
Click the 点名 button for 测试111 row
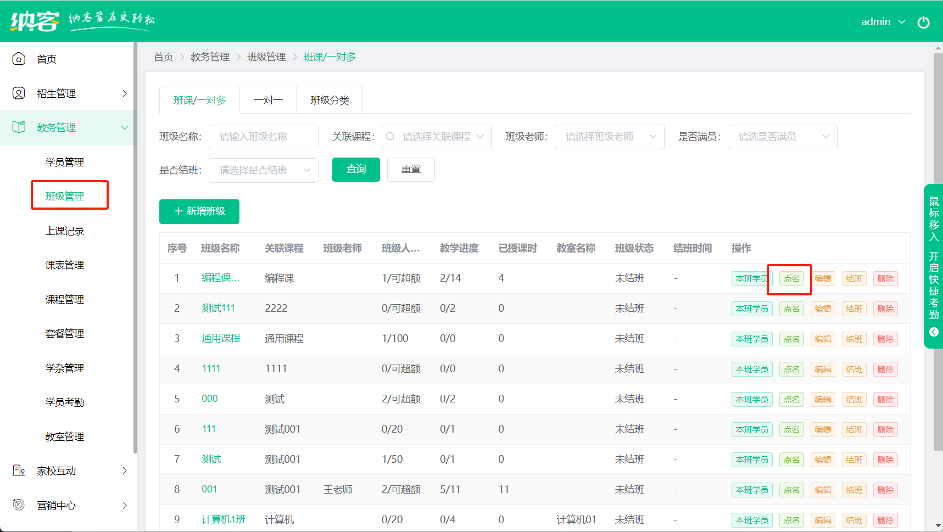(x=791, y=309)
